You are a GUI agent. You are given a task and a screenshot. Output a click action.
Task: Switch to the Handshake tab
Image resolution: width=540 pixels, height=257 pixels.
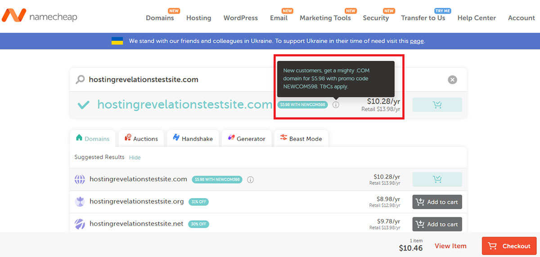point(193,139)
